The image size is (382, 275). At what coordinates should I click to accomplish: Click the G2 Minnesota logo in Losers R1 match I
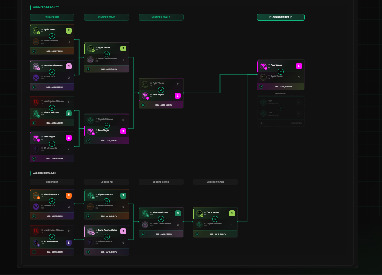point(36,243)
